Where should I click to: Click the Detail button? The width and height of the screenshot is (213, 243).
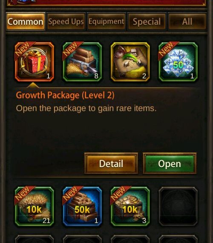111,163
